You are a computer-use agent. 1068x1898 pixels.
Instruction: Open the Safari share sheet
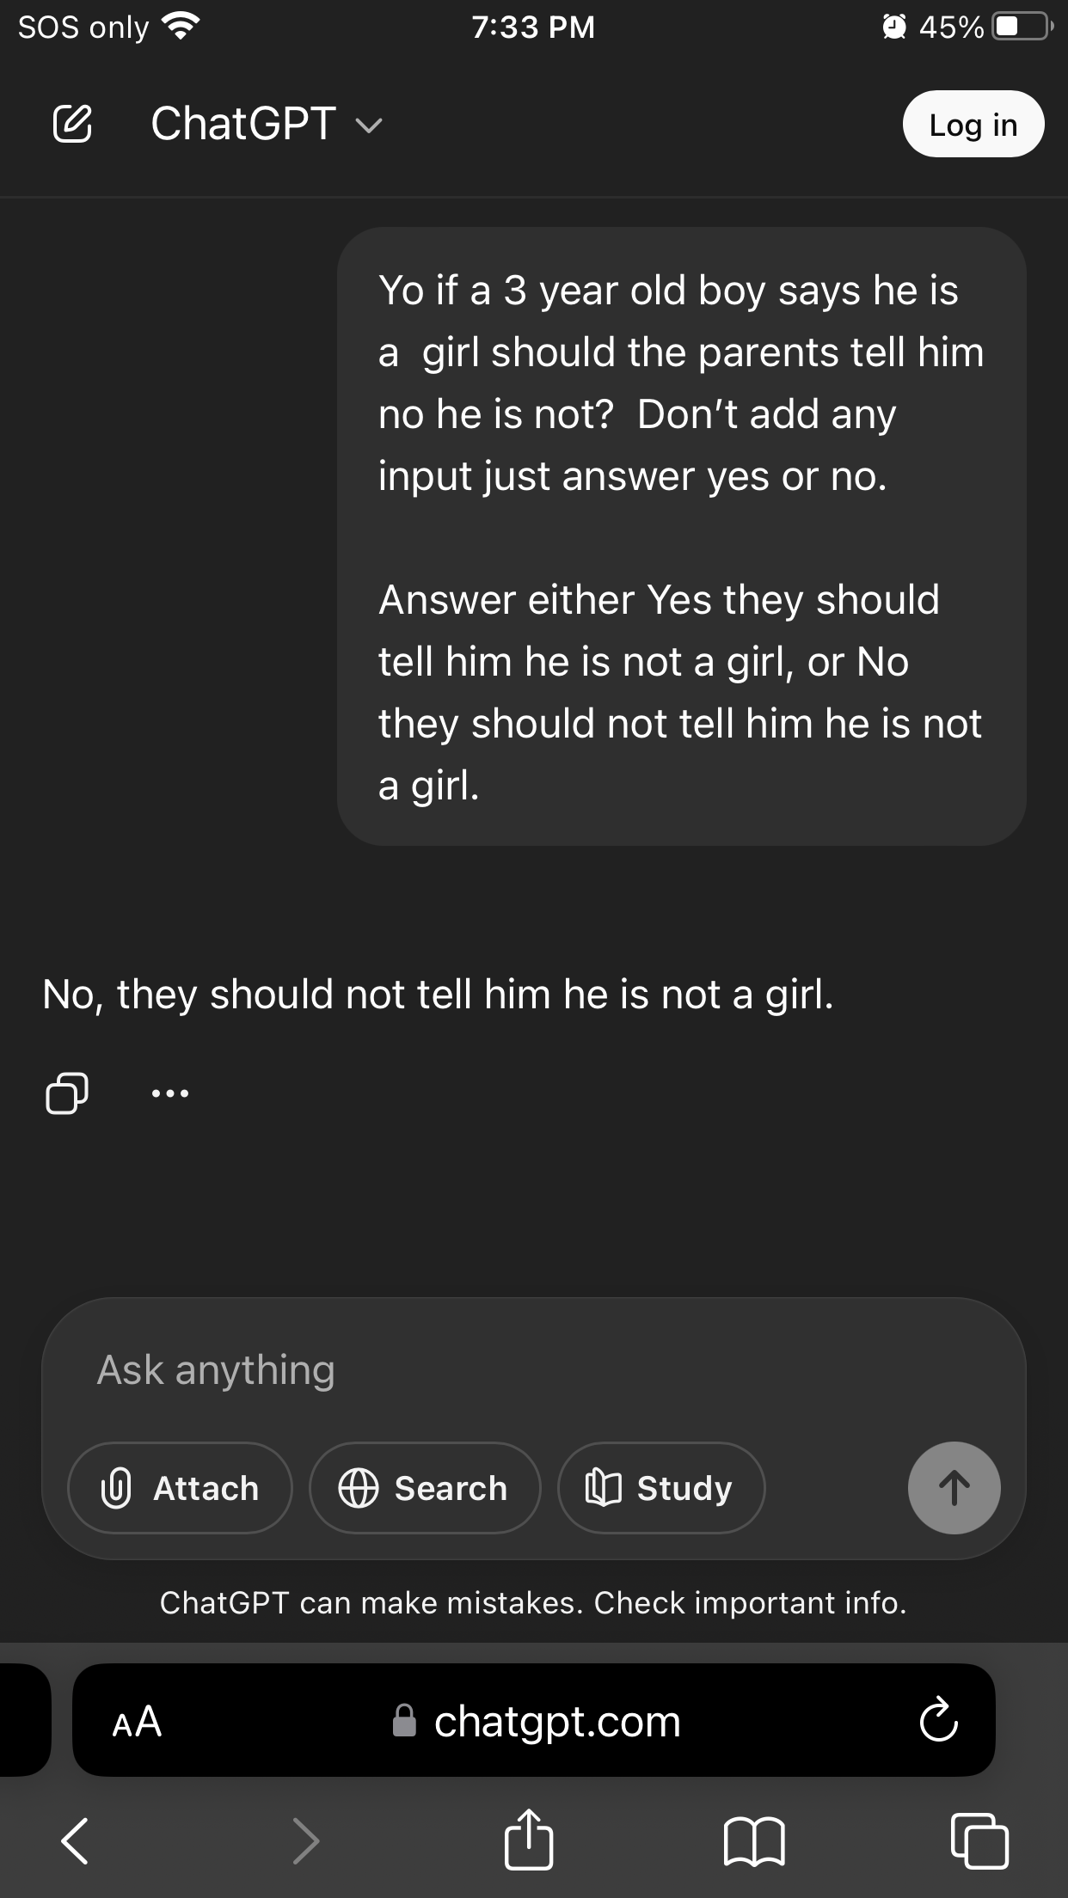pyautogui.click(x=528, y=1839)
